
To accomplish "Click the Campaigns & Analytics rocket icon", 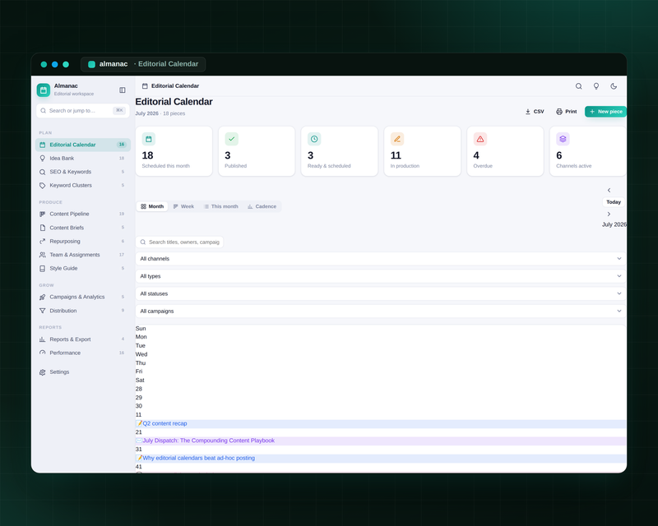I will click(43, 297).
